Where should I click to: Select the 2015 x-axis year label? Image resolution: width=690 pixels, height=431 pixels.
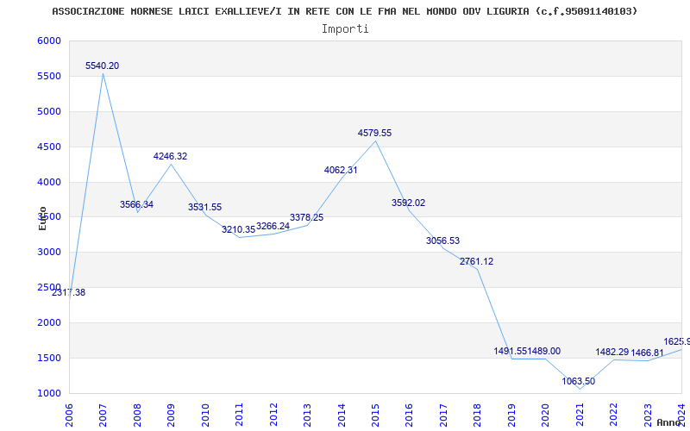[x=375, y=414]
